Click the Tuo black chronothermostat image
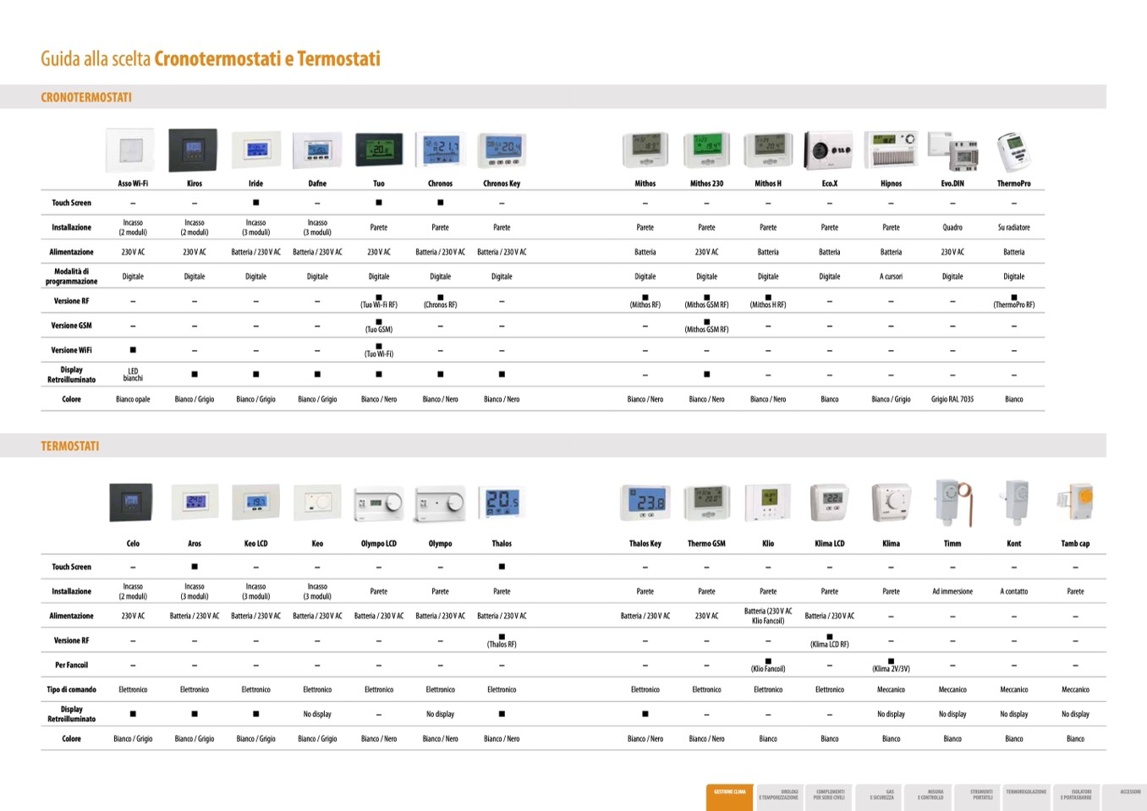The height and width of the screenshot is (811, 1147). coord(378,151)
